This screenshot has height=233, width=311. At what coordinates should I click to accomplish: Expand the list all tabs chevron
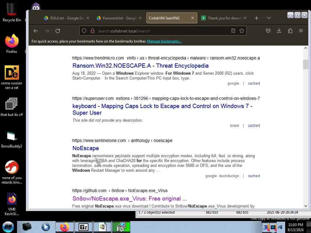click(268, 18)
